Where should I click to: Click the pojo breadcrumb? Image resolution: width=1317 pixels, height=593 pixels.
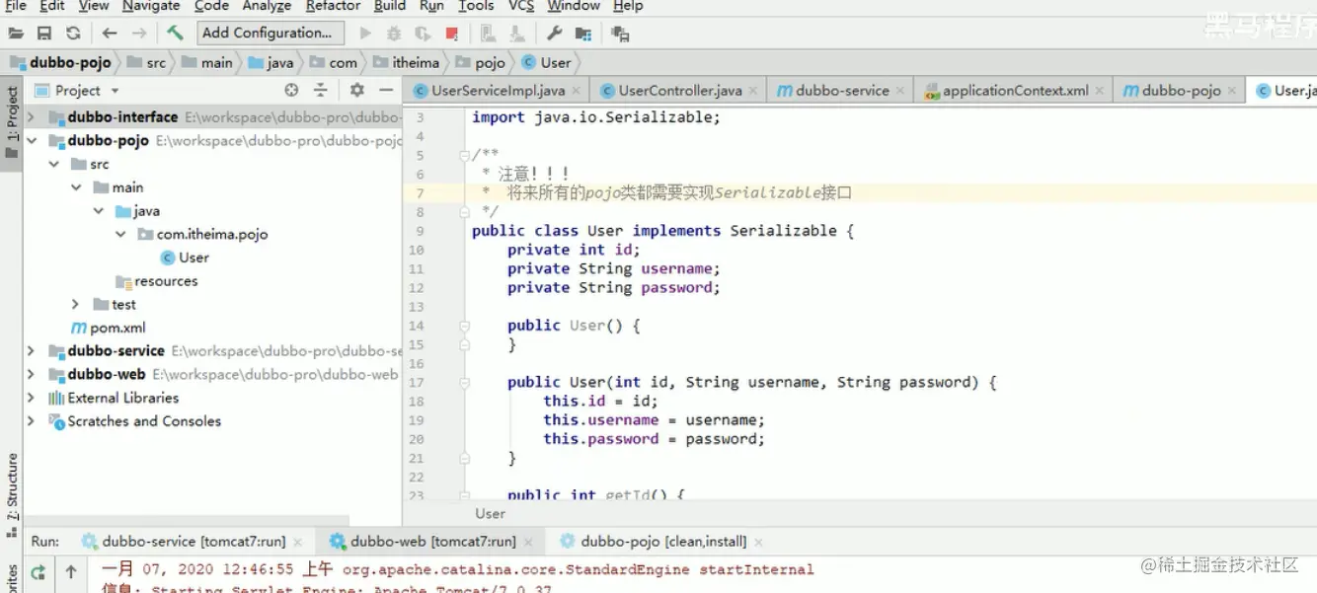481,62
